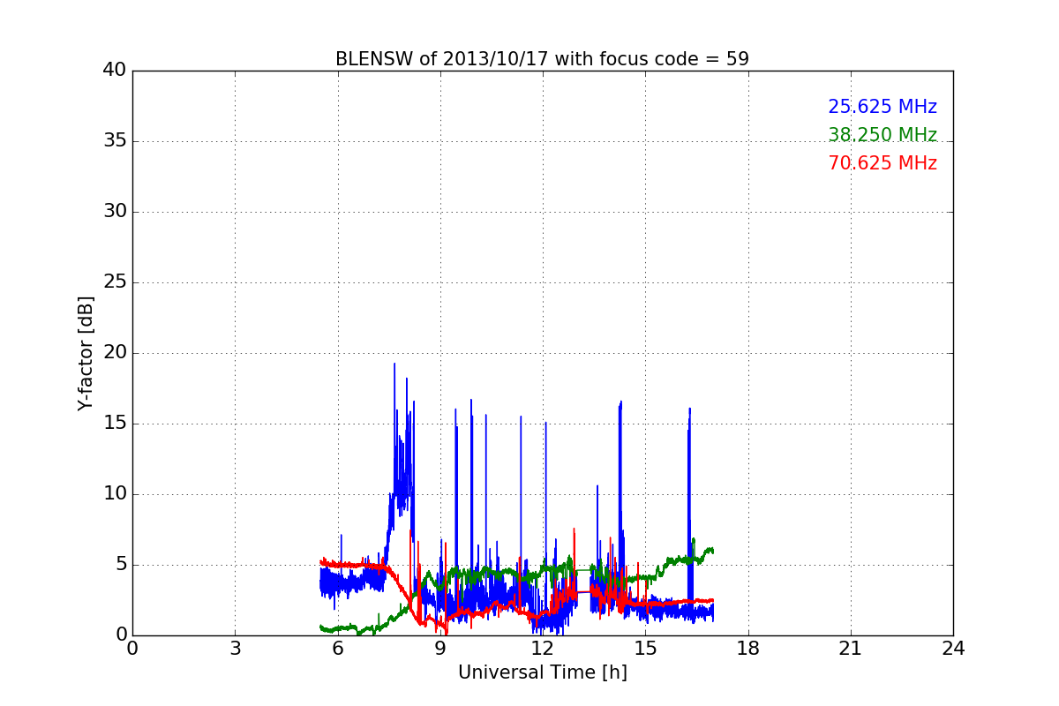Click x-axis tick label 21

tap(851, 649)
